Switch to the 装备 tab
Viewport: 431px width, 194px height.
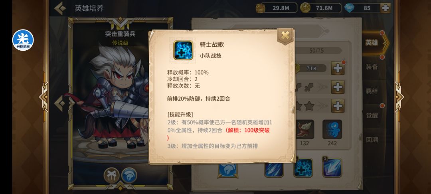pyautogui.click(x=372, y=67)
